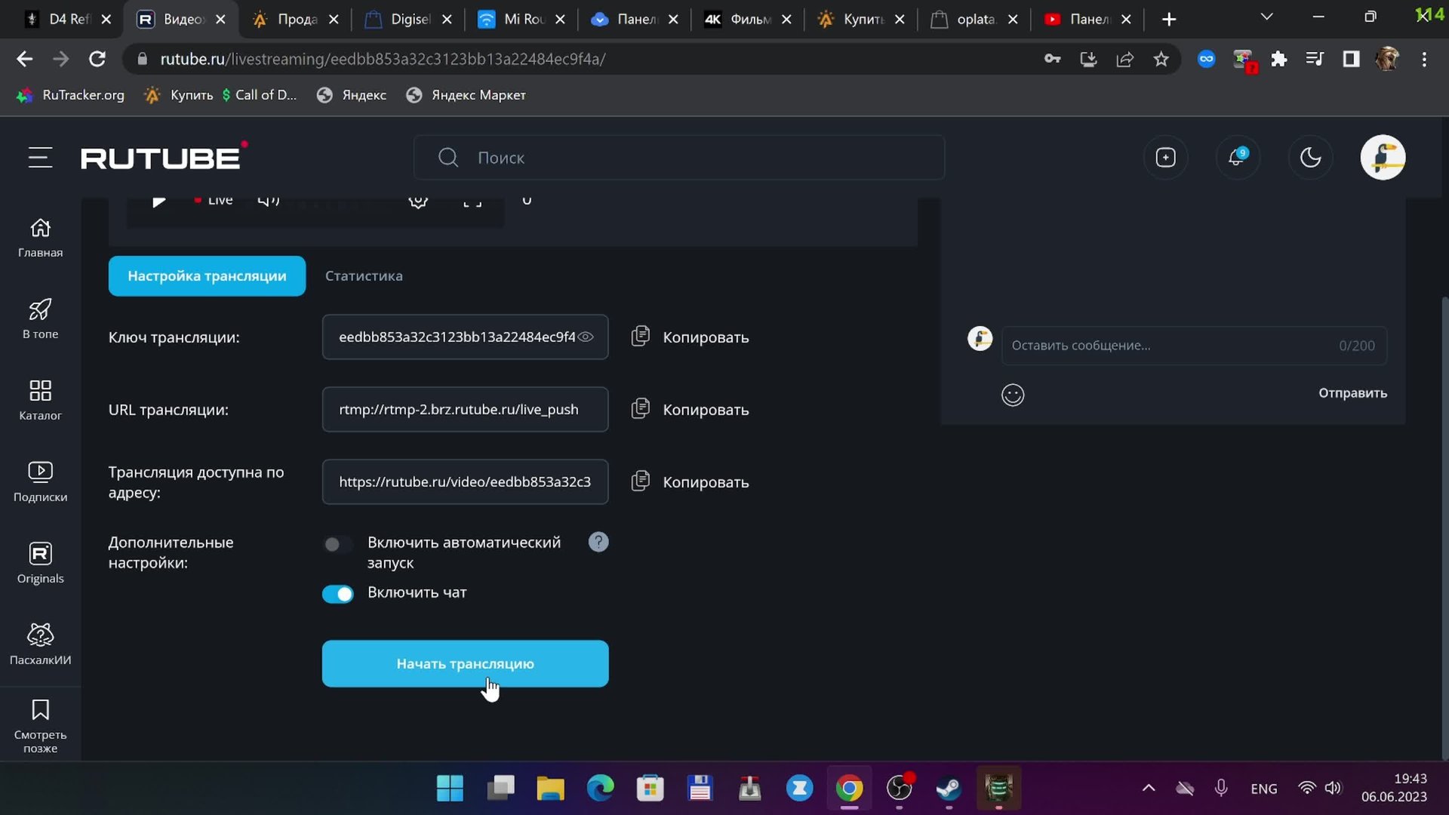Screen dimensions: 1449x815
Task: Show hidden system tray icons
Action: (x=1148, y=789)
